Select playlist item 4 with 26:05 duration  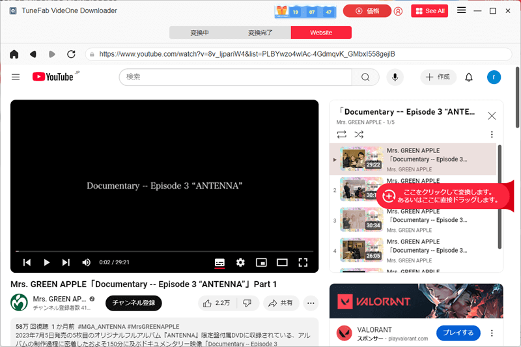point(413,251)
